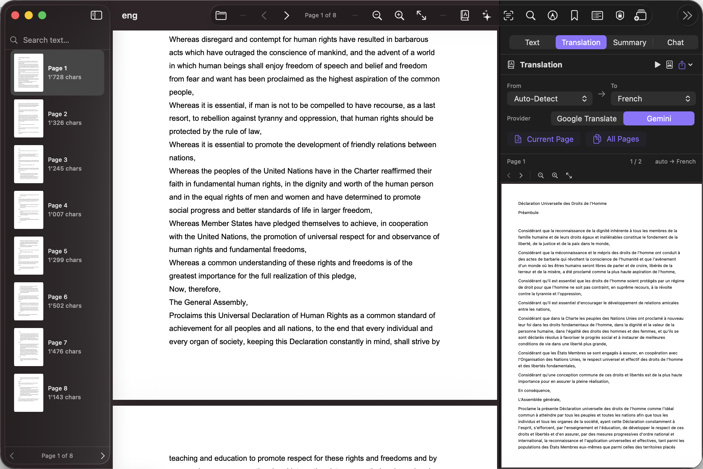Open the annotations list panel
The image size is (703, 469).
597,15
